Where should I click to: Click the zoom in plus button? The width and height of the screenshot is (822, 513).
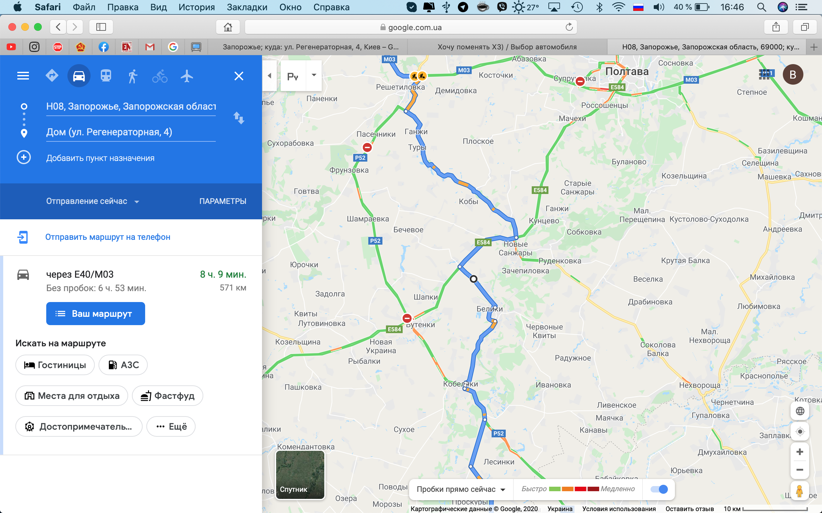tap(800, 452)
